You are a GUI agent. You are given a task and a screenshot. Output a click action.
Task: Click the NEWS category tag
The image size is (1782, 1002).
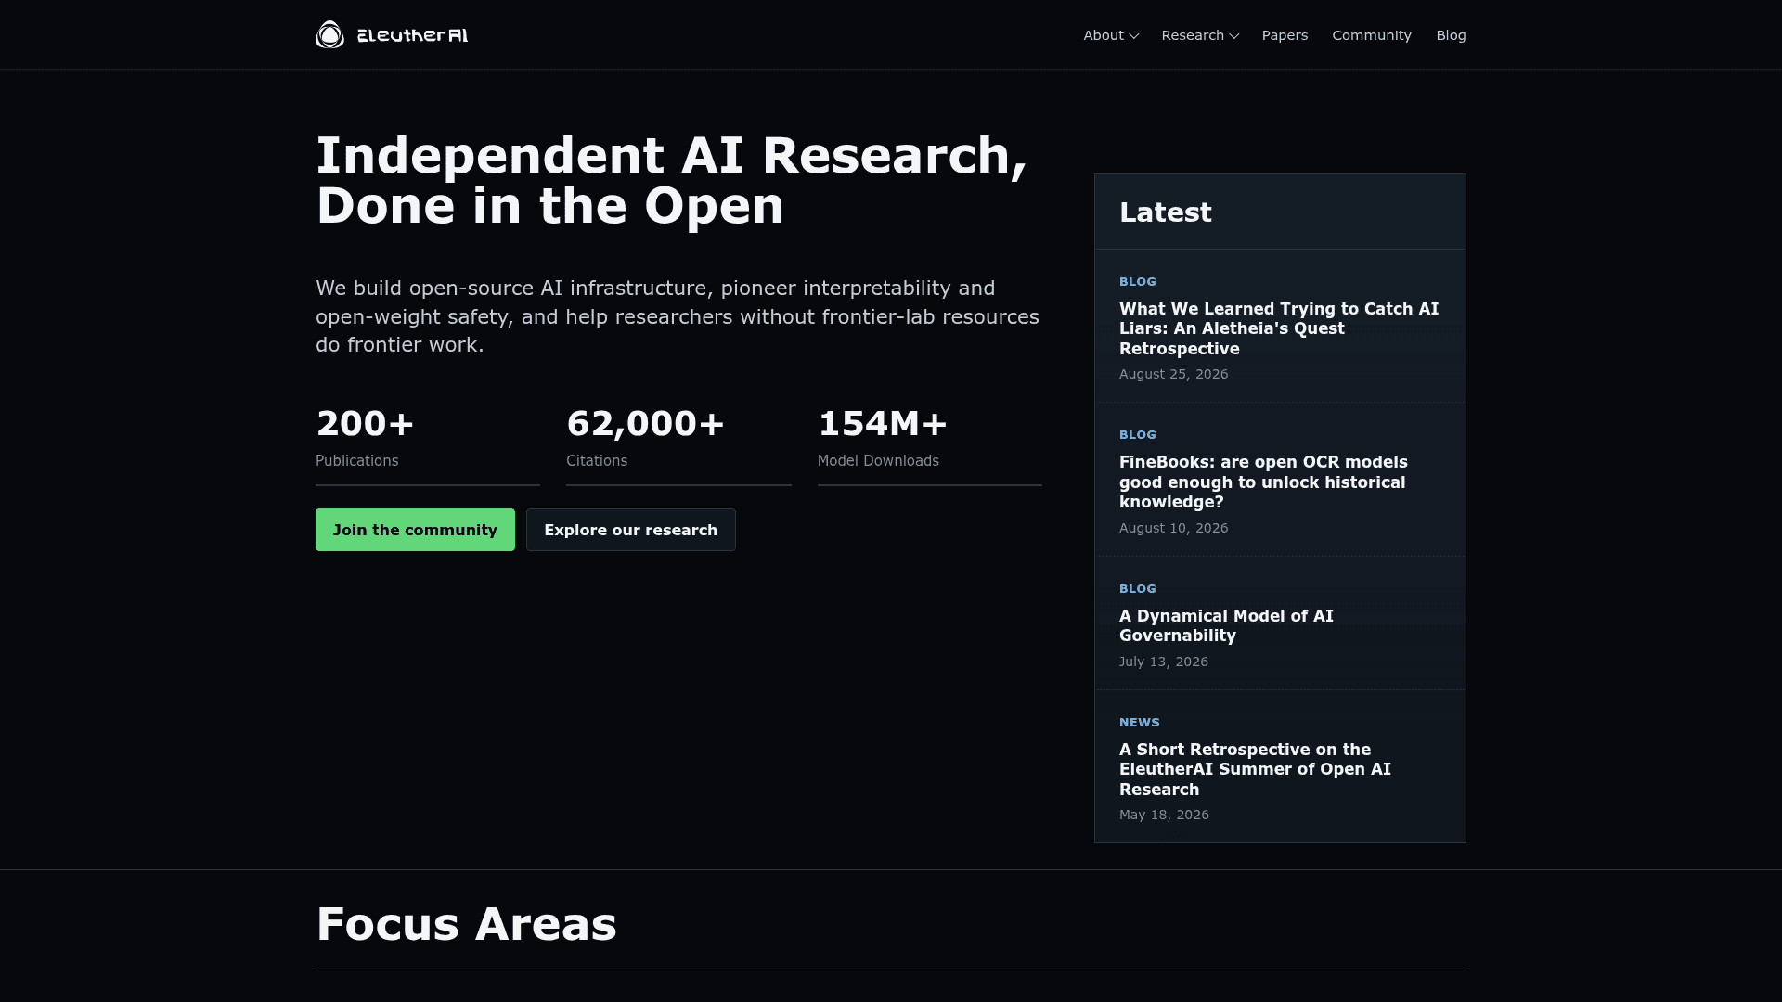point(1139,722)
